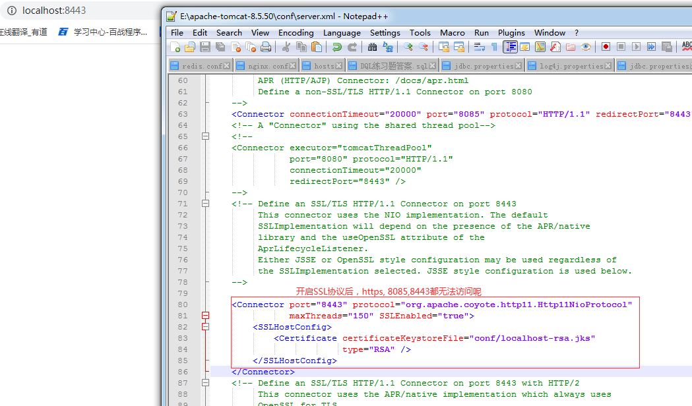Collapse the Connector fold at line 81
692x406 pixels.
click(205, 316)
